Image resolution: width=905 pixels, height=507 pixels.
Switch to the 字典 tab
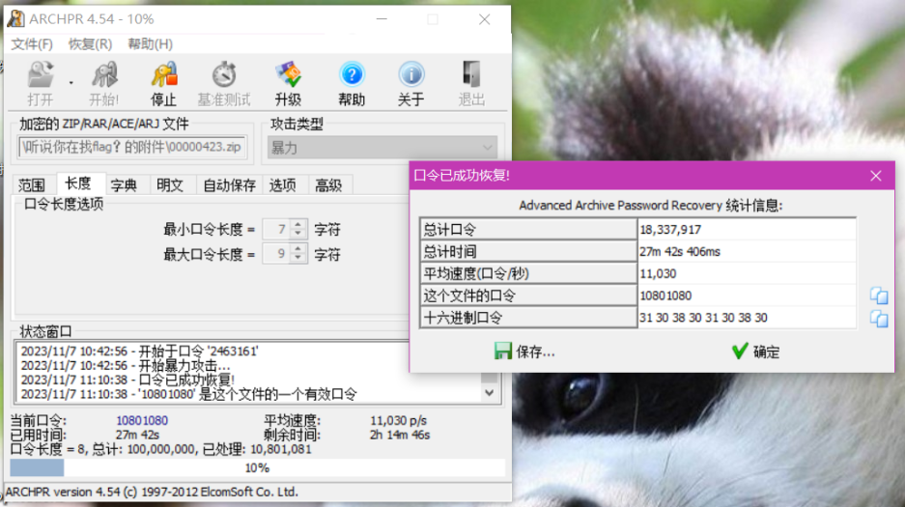(x=124, y=185)
